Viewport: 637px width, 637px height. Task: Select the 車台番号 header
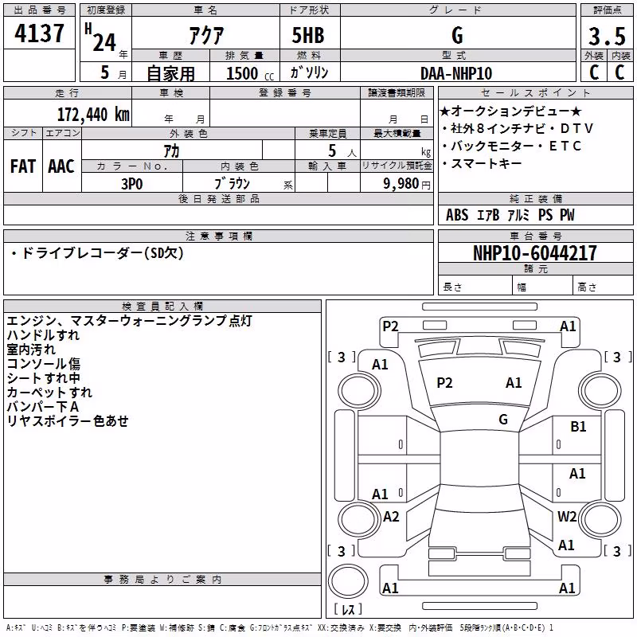(535, 236)
